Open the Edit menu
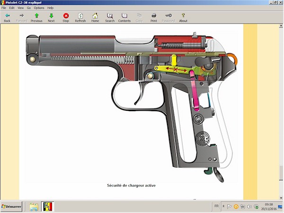Viewport: 284px width, 213px height. [x=12, y=8]
